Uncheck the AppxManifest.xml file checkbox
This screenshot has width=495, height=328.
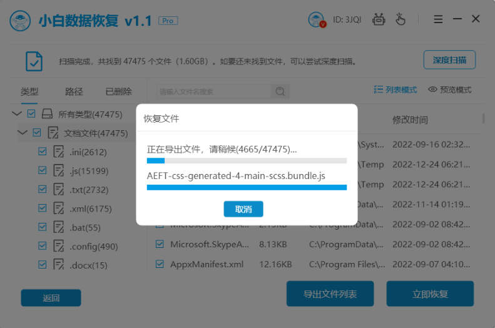(160, 264)
